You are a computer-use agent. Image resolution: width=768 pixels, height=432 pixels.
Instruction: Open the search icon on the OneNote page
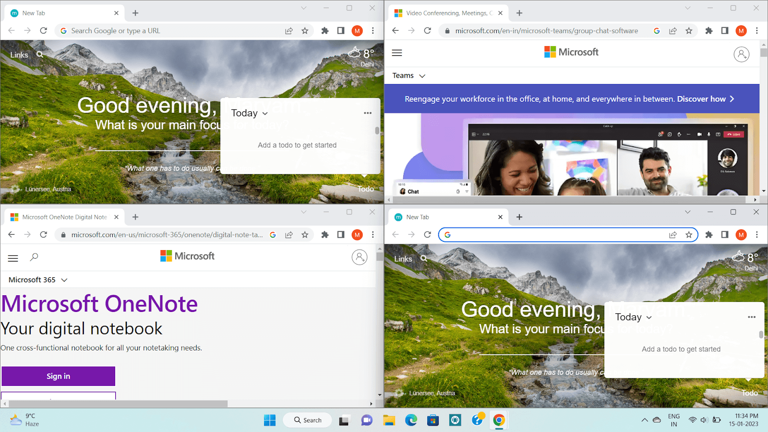coord(34,257)
